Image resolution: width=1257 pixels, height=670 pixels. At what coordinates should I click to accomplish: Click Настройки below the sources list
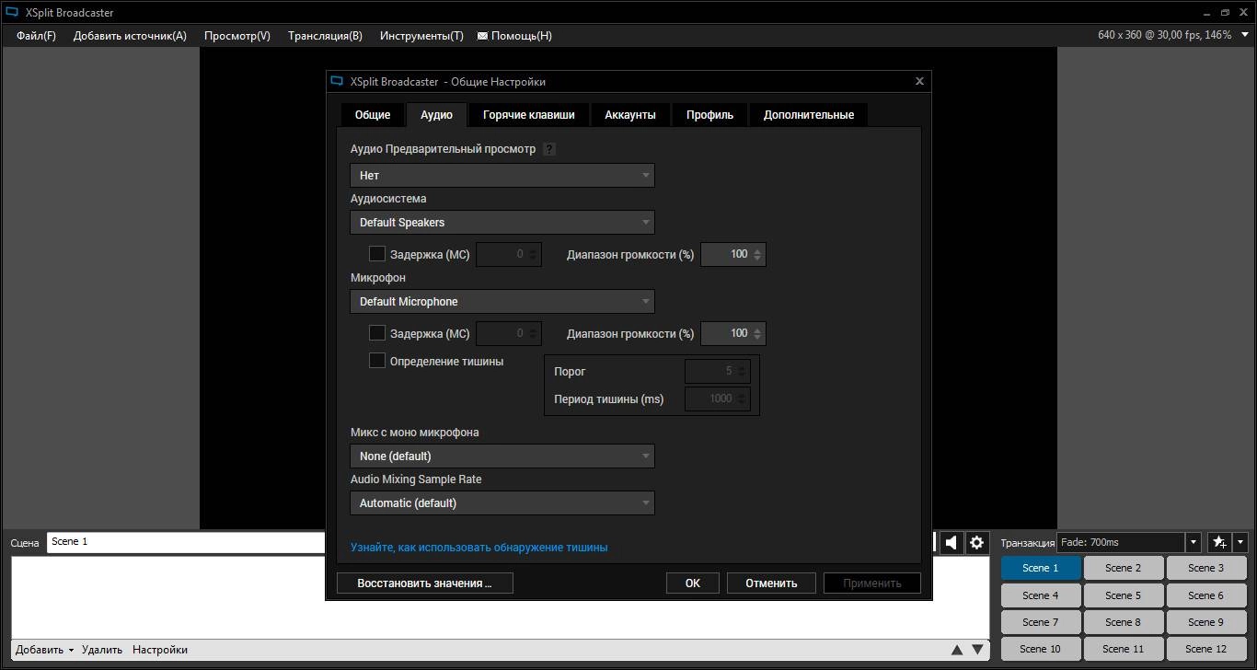tap(160, 650)
